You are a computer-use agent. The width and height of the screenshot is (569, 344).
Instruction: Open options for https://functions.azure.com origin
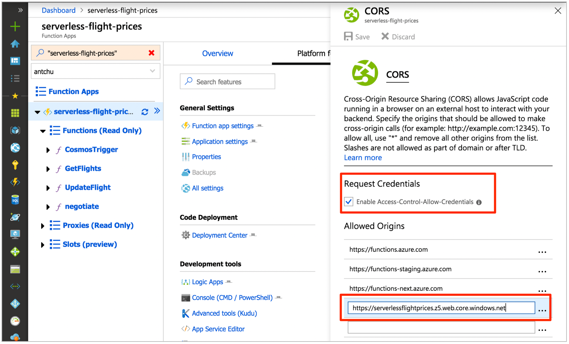click(542, 252)
